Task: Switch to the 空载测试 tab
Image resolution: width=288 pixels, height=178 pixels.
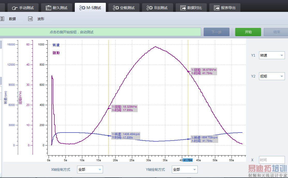Action: 124,8
